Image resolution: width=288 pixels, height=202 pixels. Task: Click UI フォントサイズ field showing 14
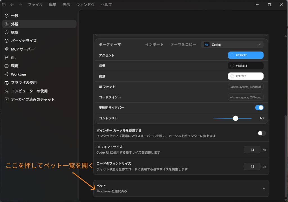coord(252,150)
